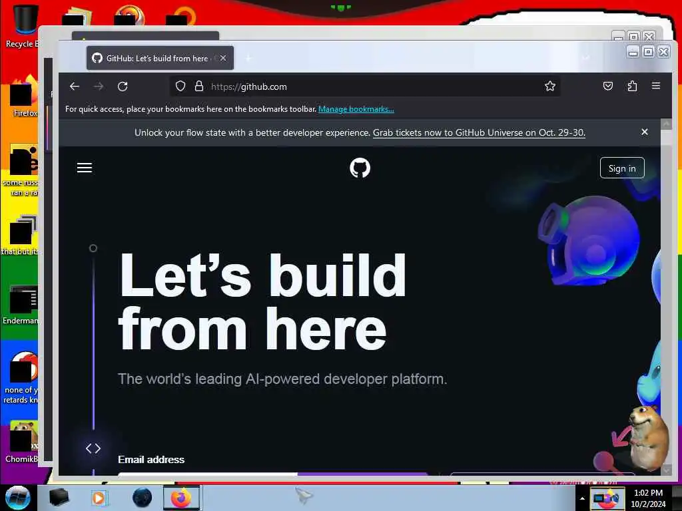The image size is (682, 511).
Task: Select the Firefox desktop shortcut
Action: (x=24, y=97)
